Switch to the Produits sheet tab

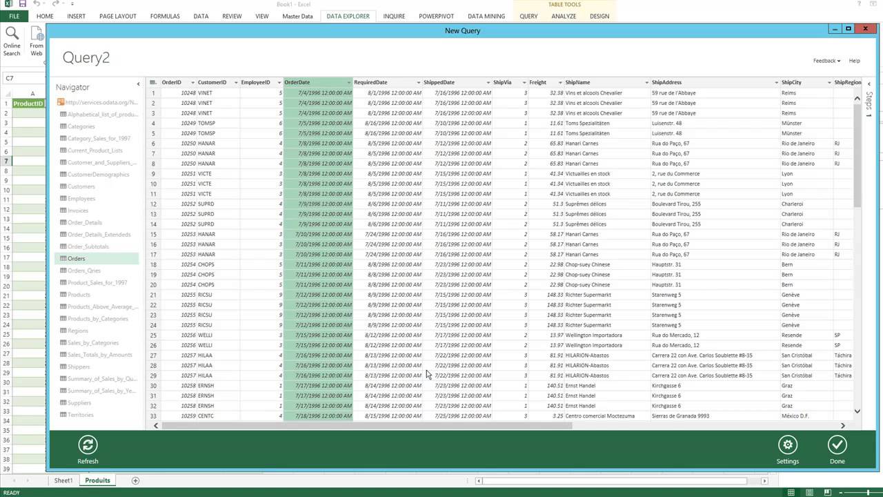click(97, 480)
